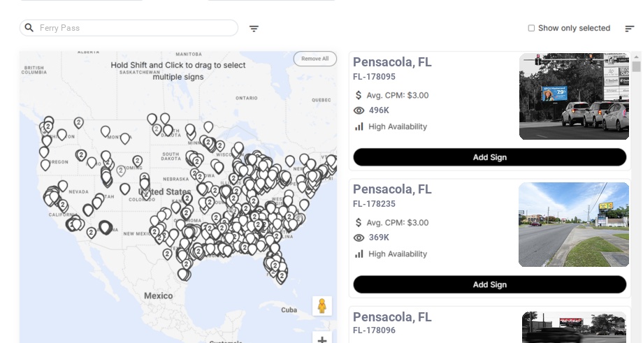This screenshot has height=343, width=643.
Task: Add sign FL-178235 to selection
Action: click(x=489, y=284)
